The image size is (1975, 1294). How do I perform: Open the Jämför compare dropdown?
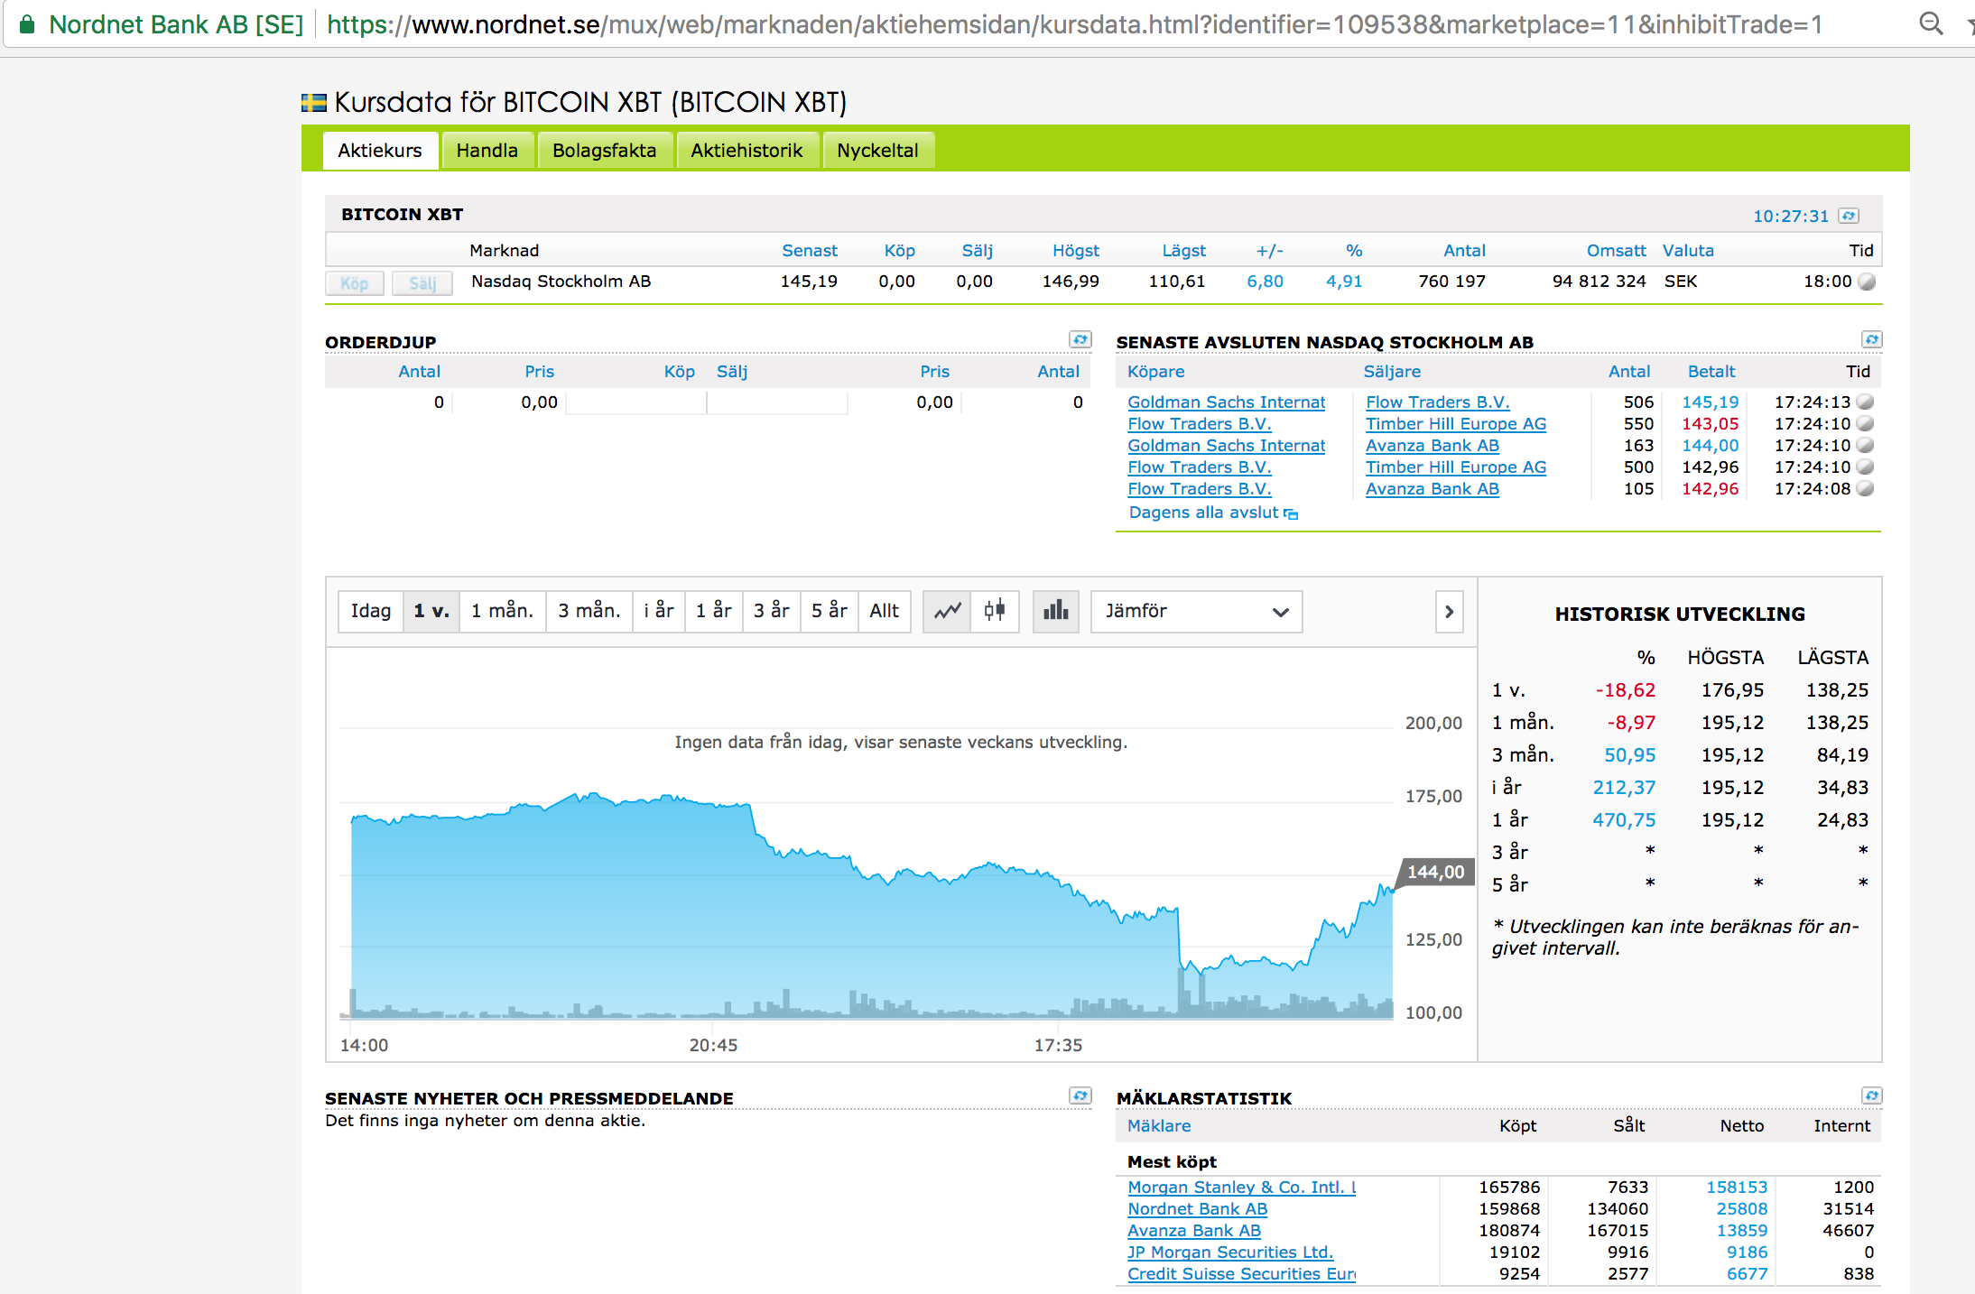(1196, 611)
